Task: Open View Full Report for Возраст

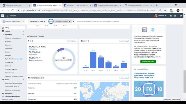Action: point(124,41)
